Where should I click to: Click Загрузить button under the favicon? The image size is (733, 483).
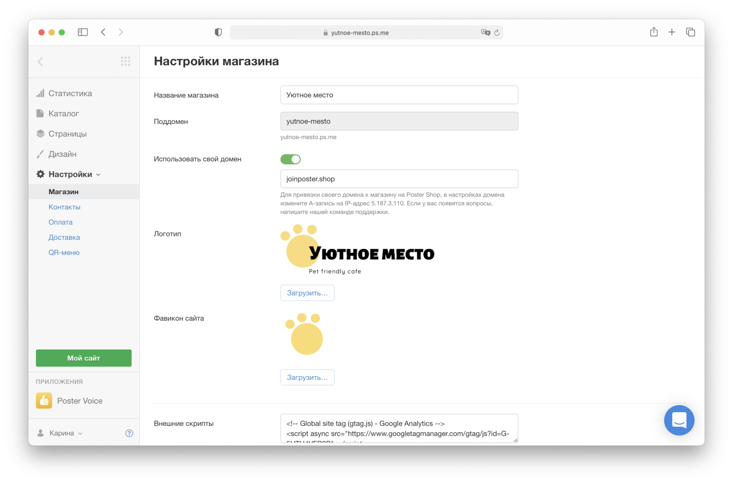pyautogui.click(x=307, y=378)
